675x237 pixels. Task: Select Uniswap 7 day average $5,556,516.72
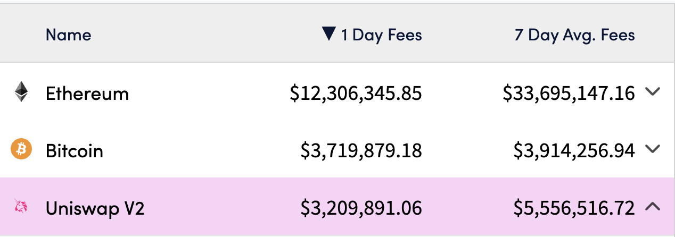pos(574,209)
